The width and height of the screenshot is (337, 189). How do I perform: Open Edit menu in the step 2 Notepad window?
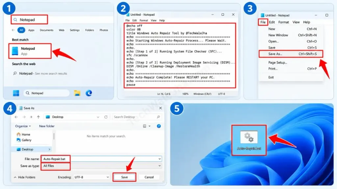(x=135, y=20)
